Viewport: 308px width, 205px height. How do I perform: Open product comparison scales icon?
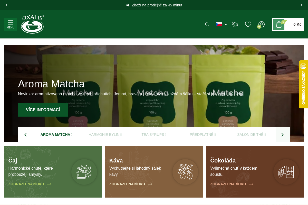coord(235,24)
